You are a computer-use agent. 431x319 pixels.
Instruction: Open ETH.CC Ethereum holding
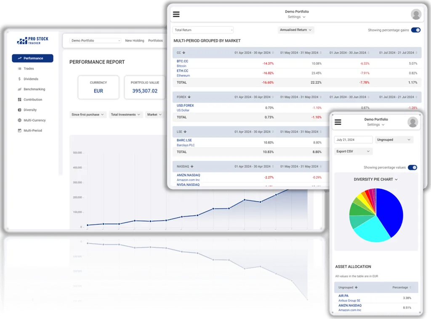click(x=183, y=73)
